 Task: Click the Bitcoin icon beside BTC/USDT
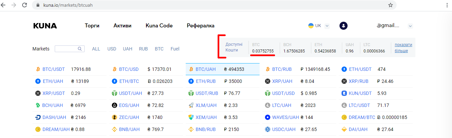[38, 70]
